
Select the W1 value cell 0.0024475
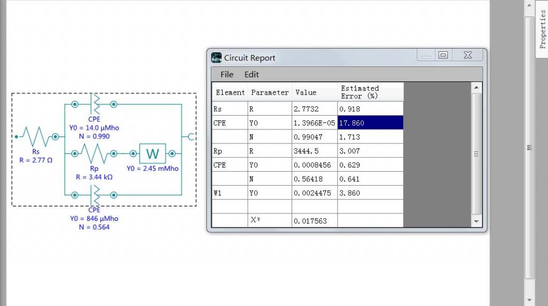[x=315, y=193]
